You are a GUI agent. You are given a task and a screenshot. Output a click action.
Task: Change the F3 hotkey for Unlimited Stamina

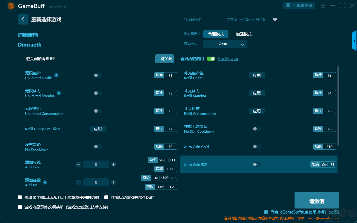pos(170,93)
